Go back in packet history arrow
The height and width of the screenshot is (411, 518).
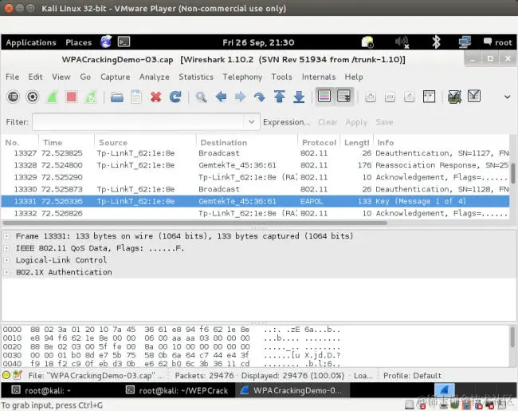tap(221, 97)
